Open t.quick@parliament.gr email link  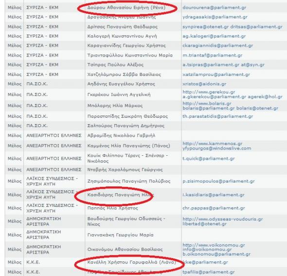(x=209, y=159)
